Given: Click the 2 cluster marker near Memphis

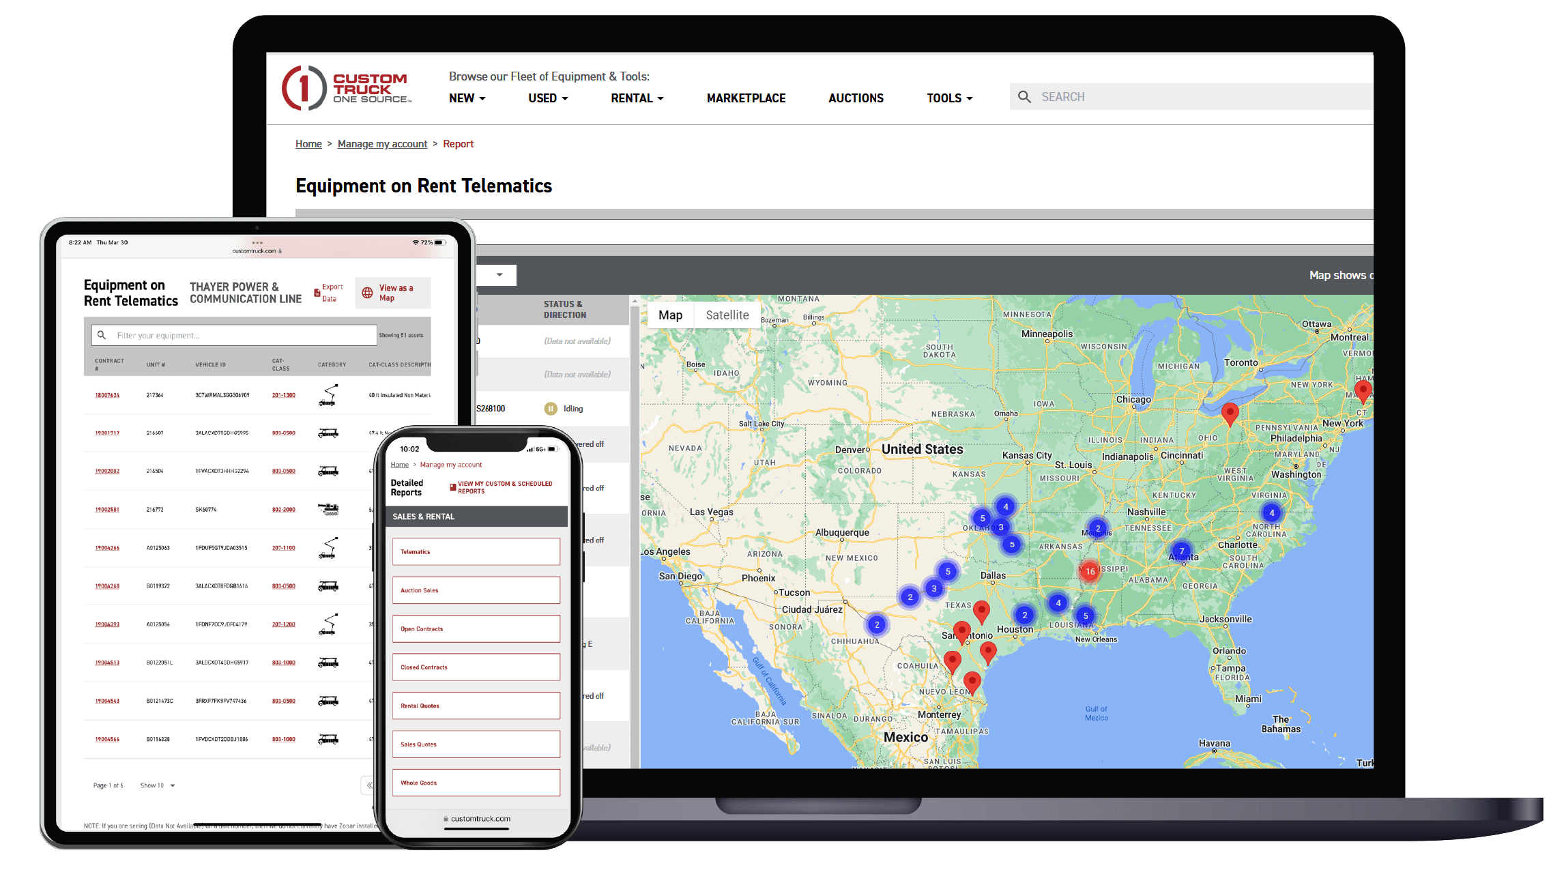Looking at the screenshot, I should pyautogui.click(x=1098, y=528).
